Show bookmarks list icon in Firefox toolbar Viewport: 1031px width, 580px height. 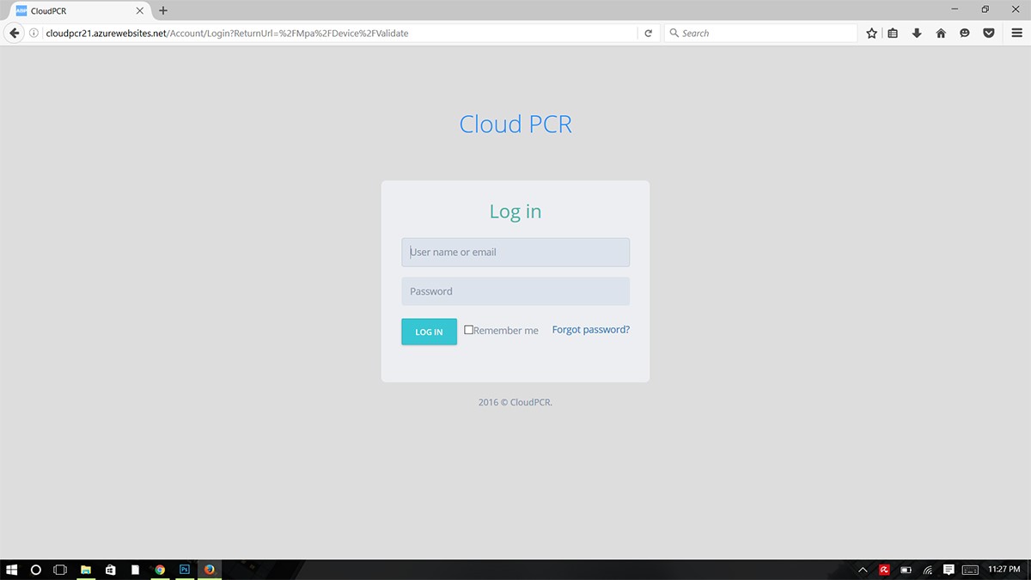click(x=893, y=33)
